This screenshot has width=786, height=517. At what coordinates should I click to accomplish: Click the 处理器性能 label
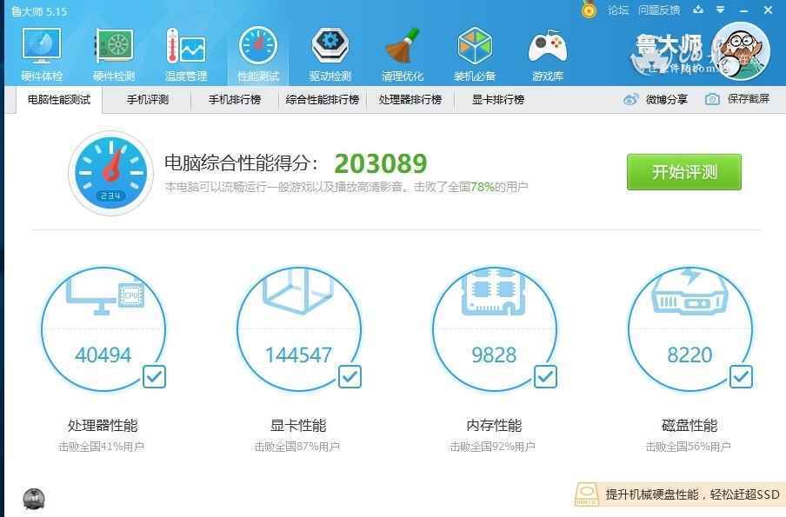[103, 425]
